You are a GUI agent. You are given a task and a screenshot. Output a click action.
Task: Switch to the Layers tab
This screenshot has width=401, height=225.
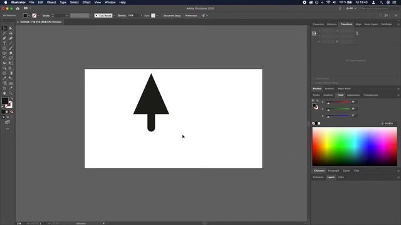point(331,177)
